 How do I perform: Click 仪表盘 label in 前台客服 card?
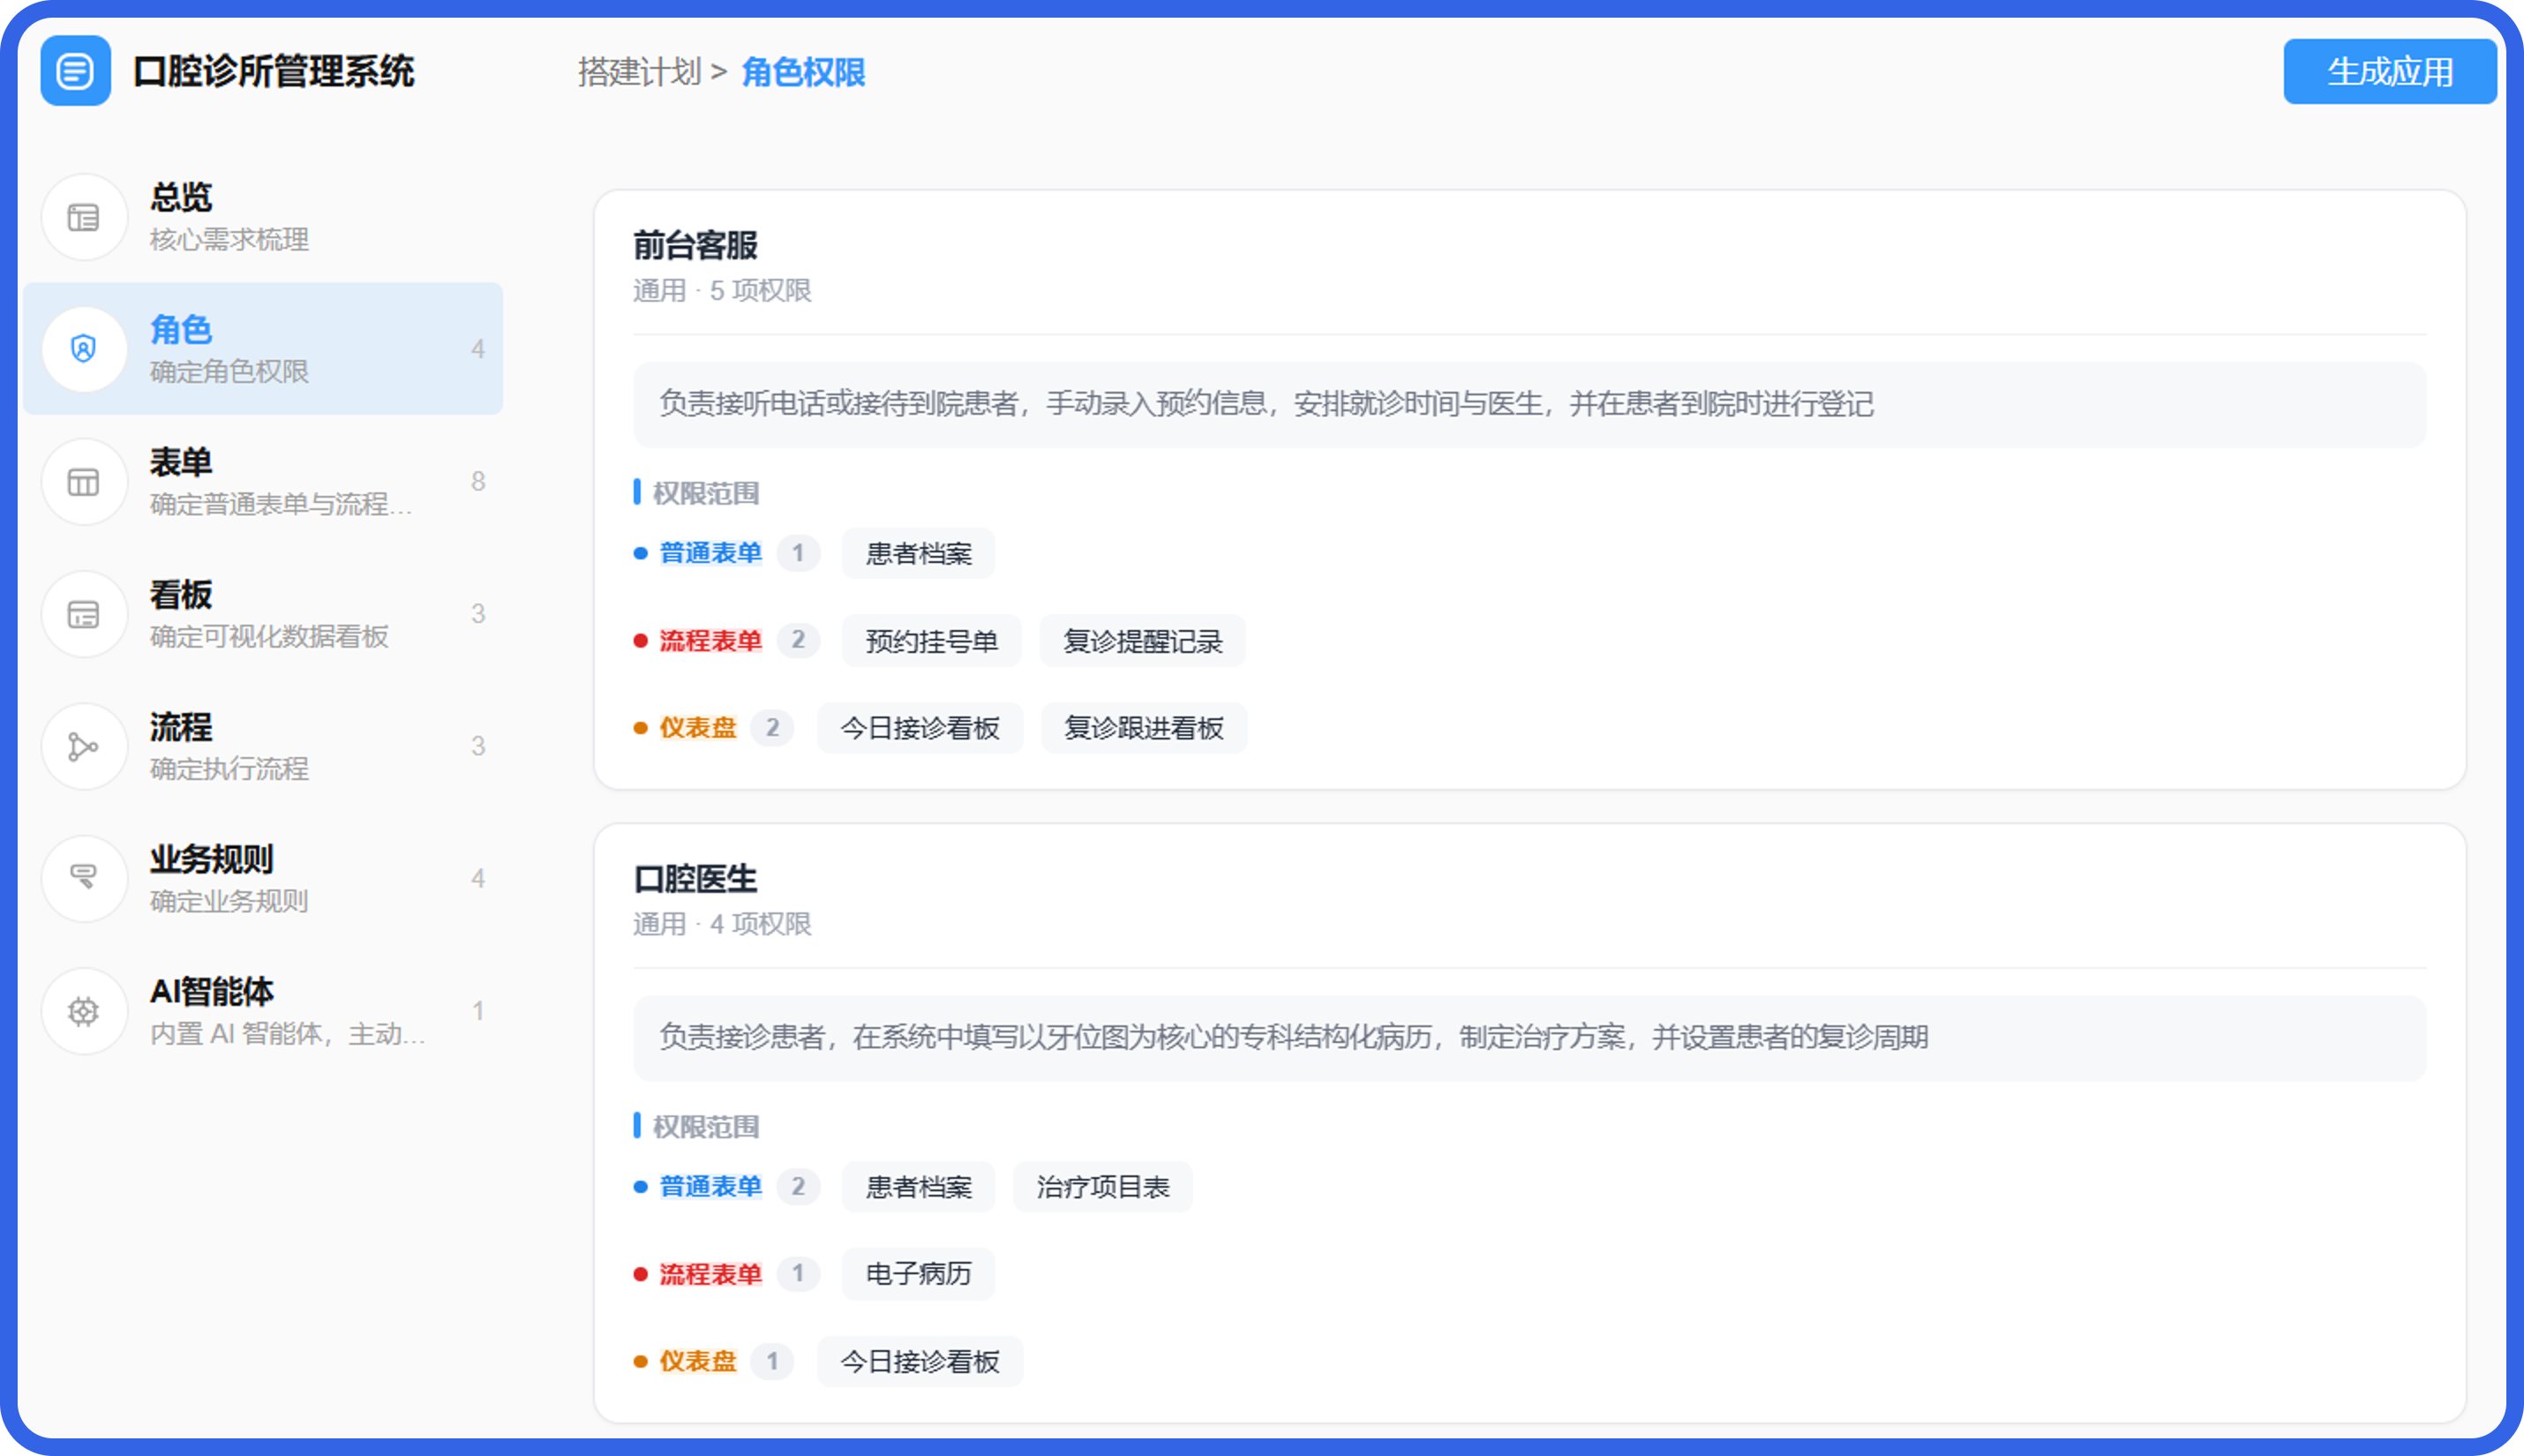coord(698,728)
